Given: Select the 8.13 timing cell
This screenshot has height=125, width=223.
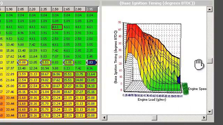Looking at the screenshot, I should click(69, 68).
